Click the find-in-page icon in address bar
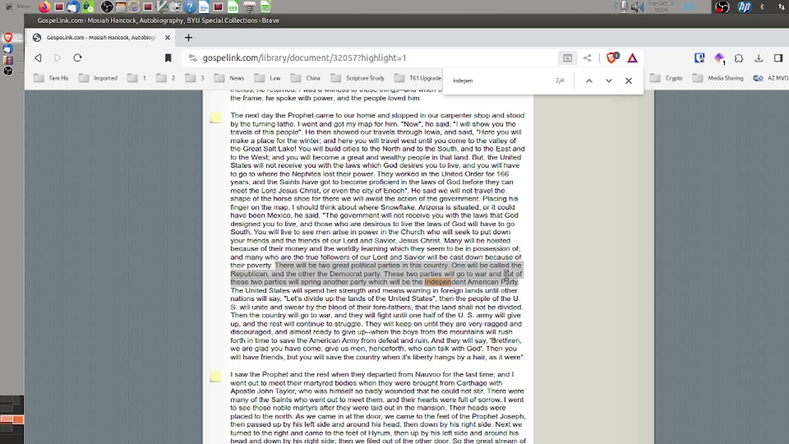789x444 pixels. [567, 58]
